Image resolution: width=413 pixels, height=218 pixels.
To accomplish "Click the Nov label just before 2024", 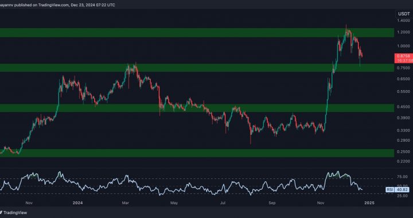I will point(29,203).
